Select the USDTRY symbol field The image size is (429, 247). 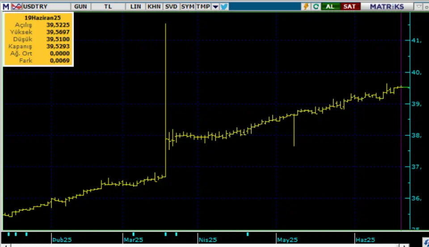point(46,6)
